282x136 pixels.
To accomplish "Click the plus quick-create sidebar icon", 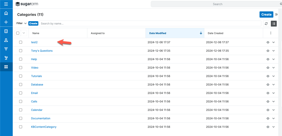I will (x=6, y=22).
